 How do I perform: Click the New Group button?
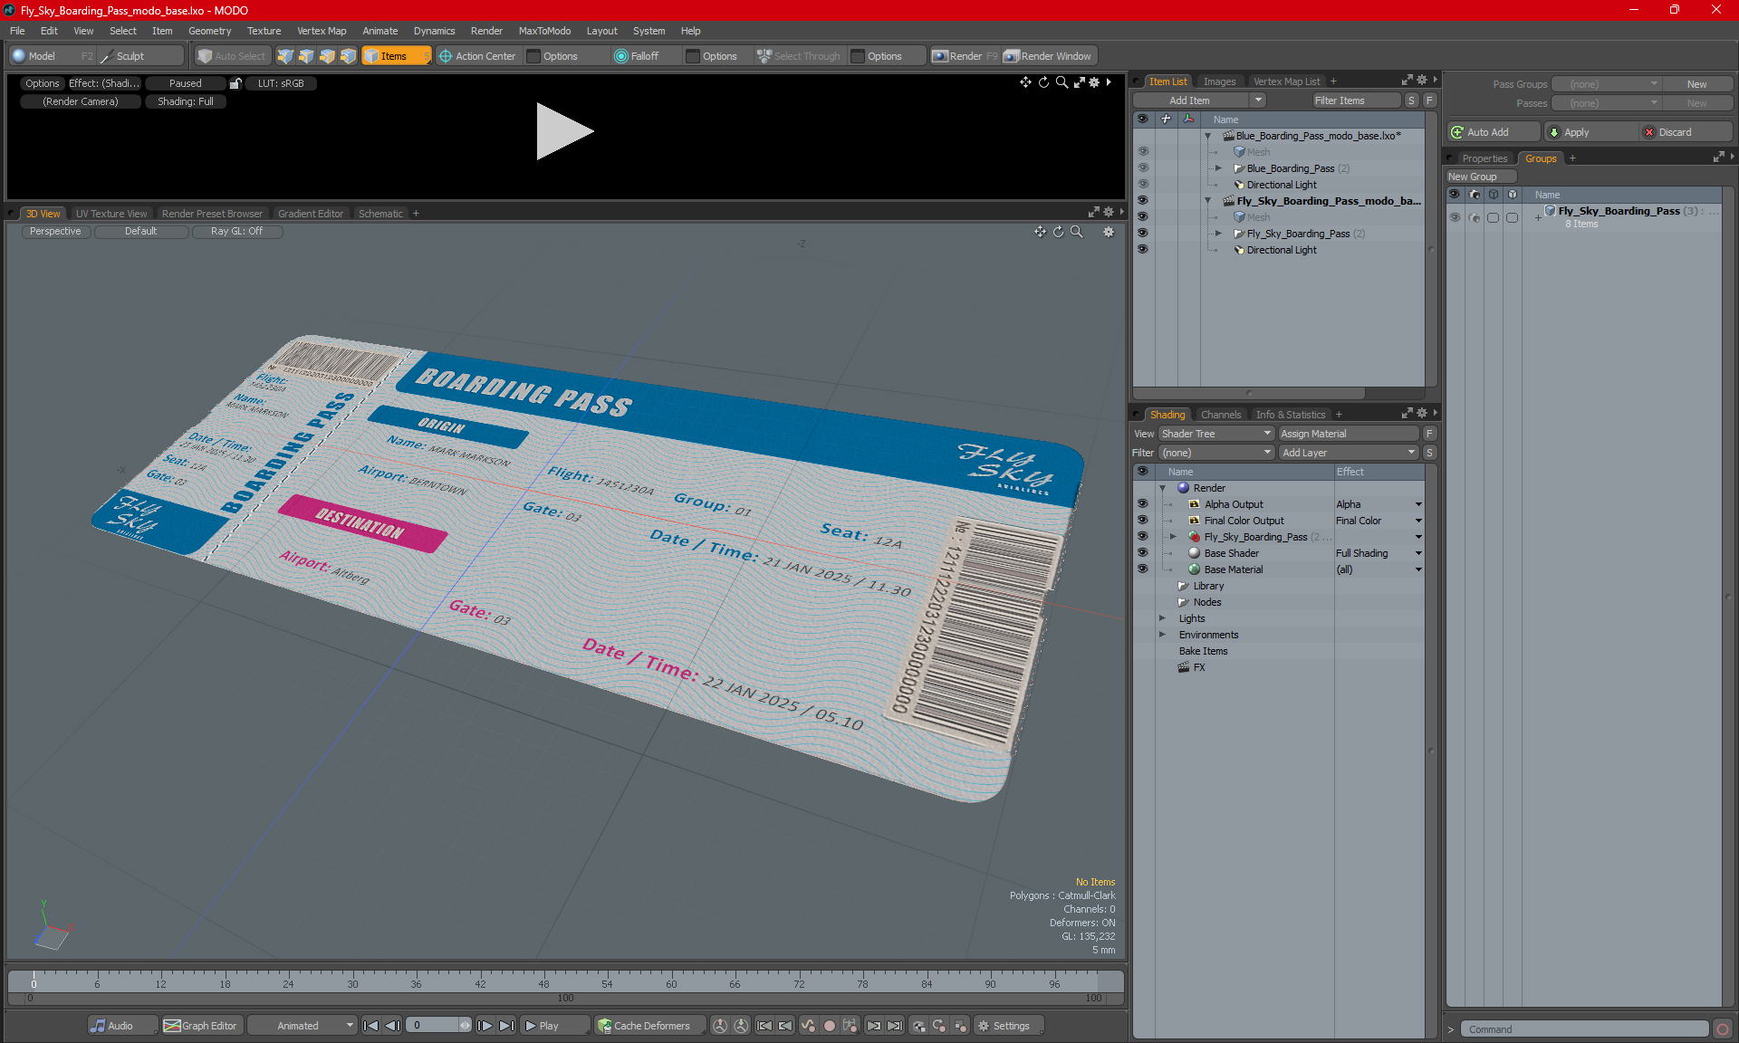(1481, 177)
